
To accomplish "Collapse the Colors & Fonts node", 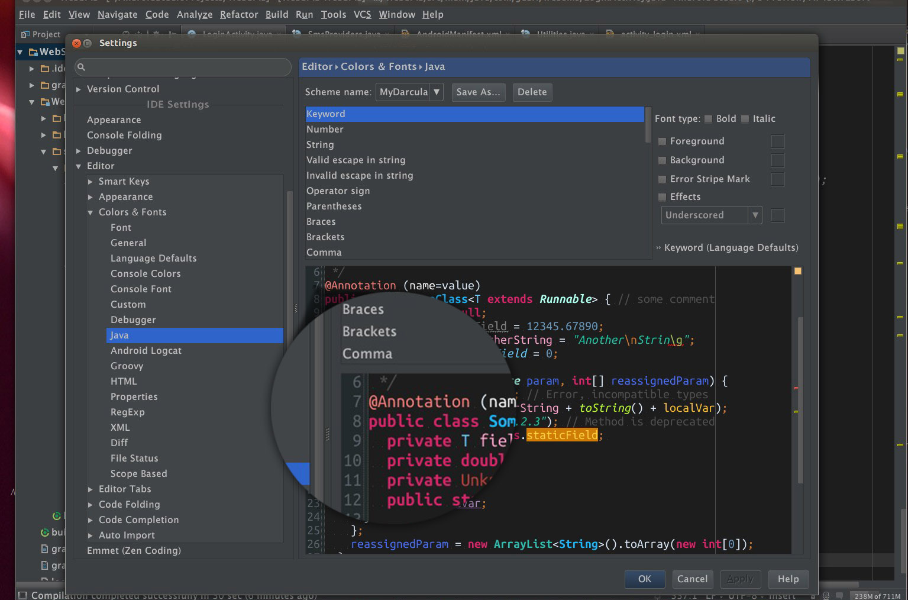I will (x=90, y=212).
